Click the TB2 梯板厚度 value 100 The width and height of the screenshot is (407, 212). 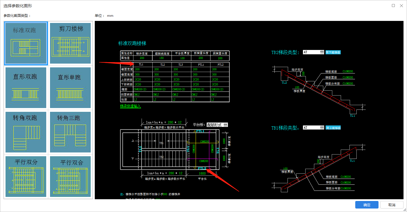point(297,87)
